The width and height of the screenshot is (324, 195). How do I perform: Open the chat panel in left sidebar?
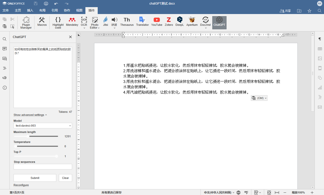(5, 58)
